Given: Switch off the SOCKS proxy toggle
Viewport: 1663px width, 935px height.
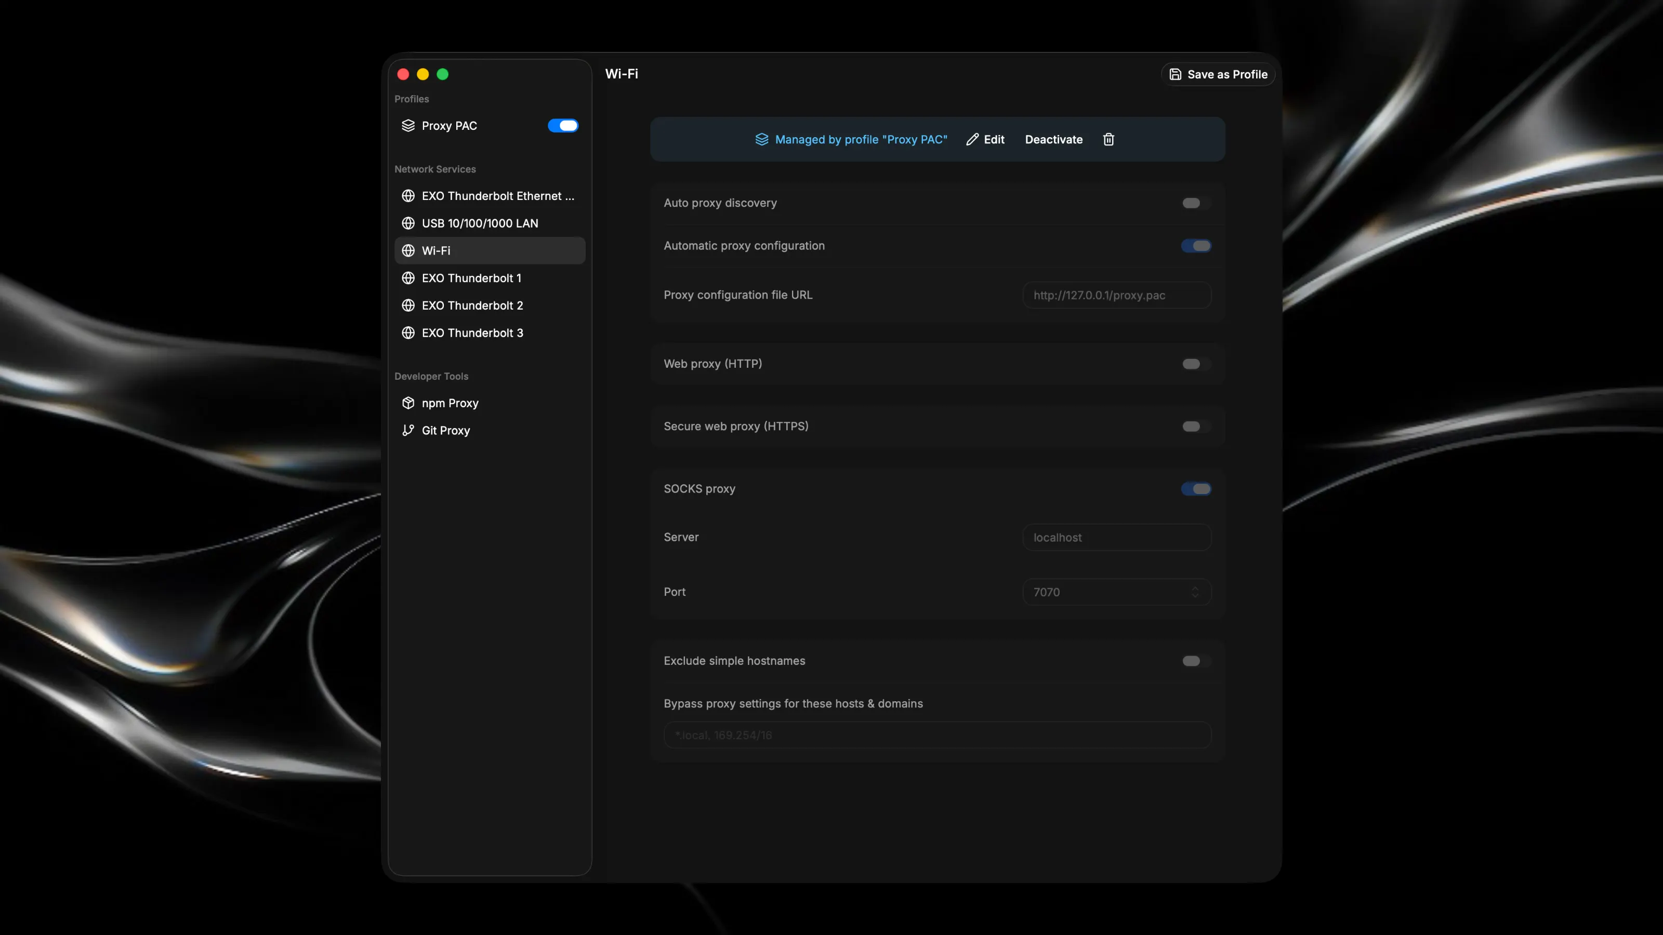Looking at the screenshot, I should click(1196, 489).
